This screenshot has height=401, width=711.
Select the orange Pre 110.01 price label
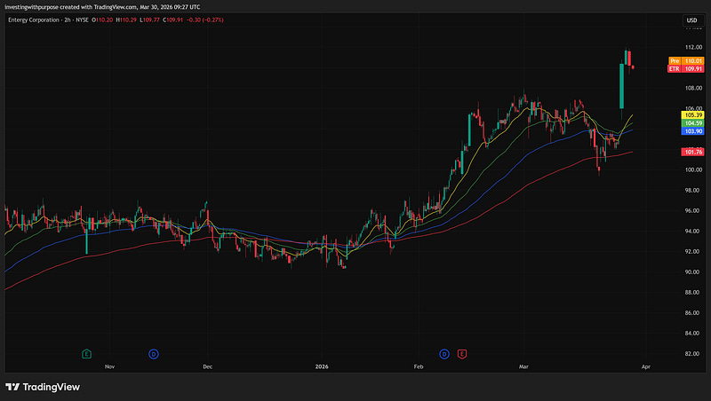[x=686, y=60]
